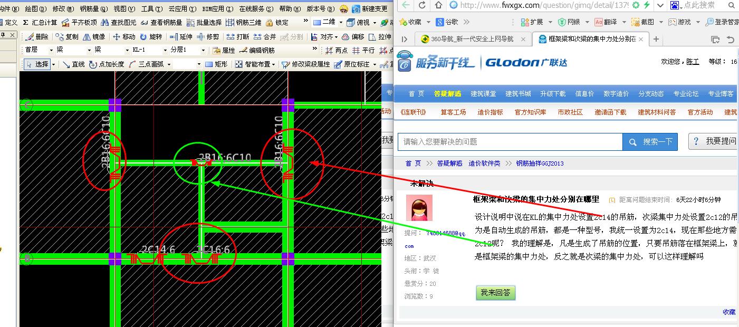Click 偏移 (offset) tool
Image resolution: width=739 pixels, height=327 pixels.
[353, 37]
